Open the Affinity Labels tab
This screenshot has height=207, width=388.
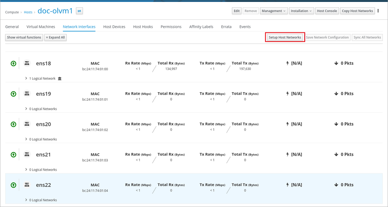click(201, 27)
